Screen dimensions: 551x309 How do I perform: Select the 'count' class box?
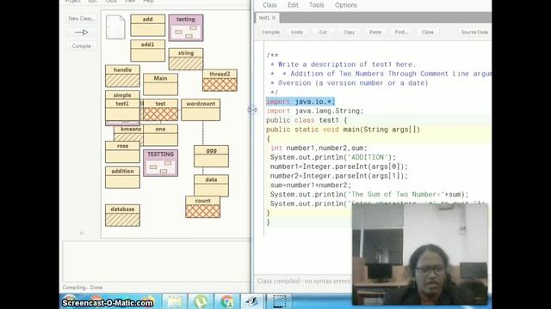pyautogui.click(x=203, y=207)
